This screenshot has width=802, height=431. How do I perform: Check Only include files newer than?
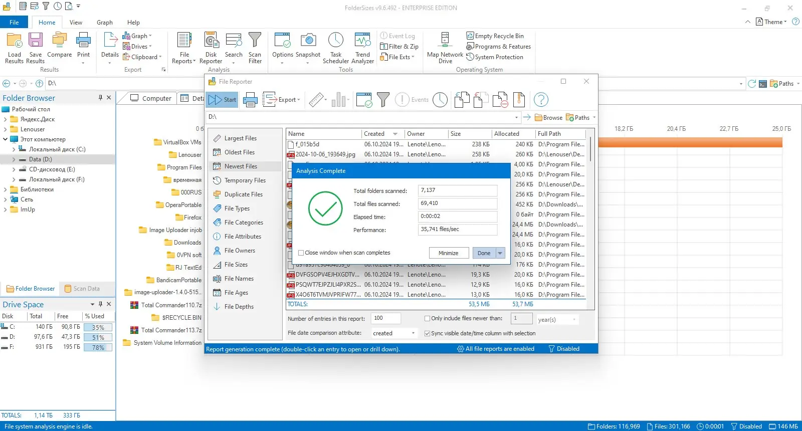click(x=428, y=319)
